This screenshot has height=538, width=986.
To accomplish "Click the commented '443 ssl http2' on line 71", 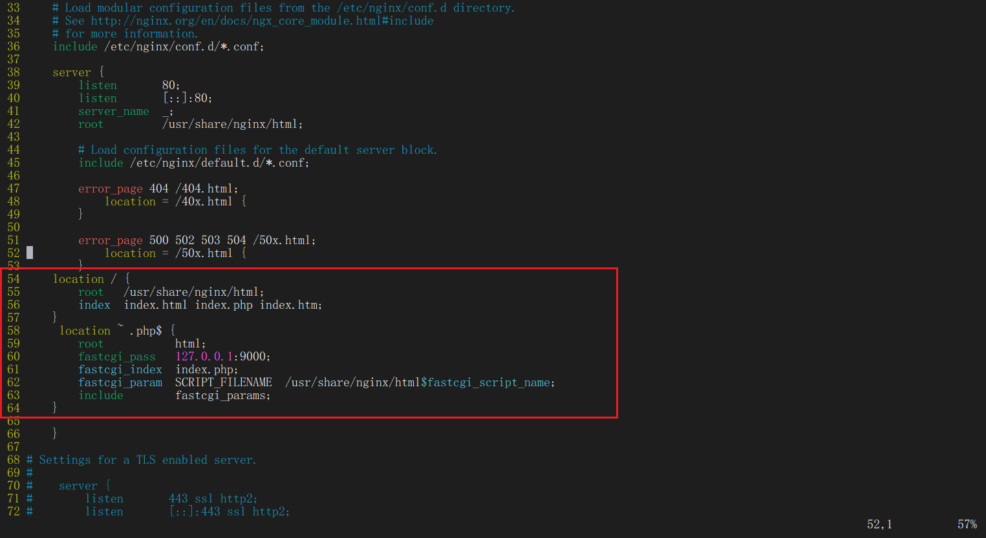I will pos(213,499).
